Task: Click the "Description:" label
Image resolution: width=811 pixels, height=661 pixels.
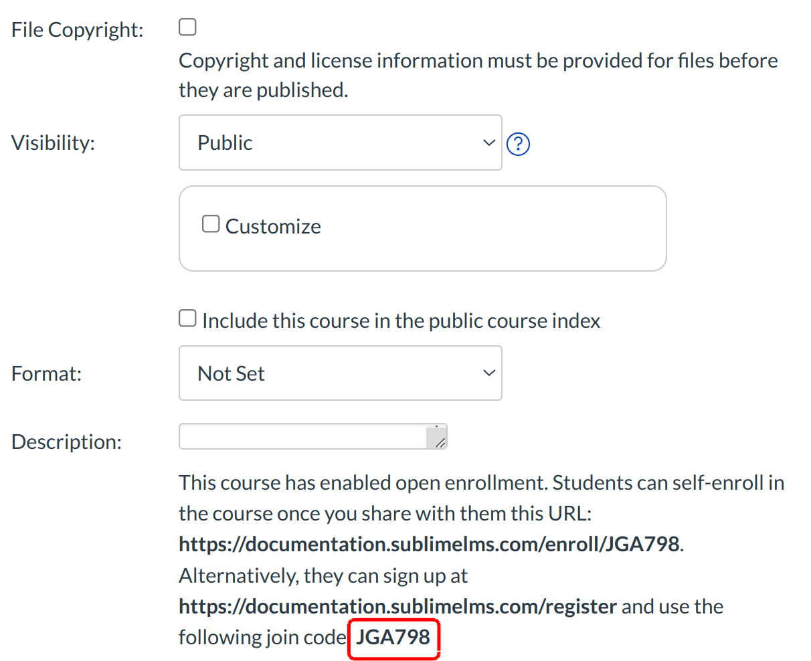Action: [x=65, y=441]
